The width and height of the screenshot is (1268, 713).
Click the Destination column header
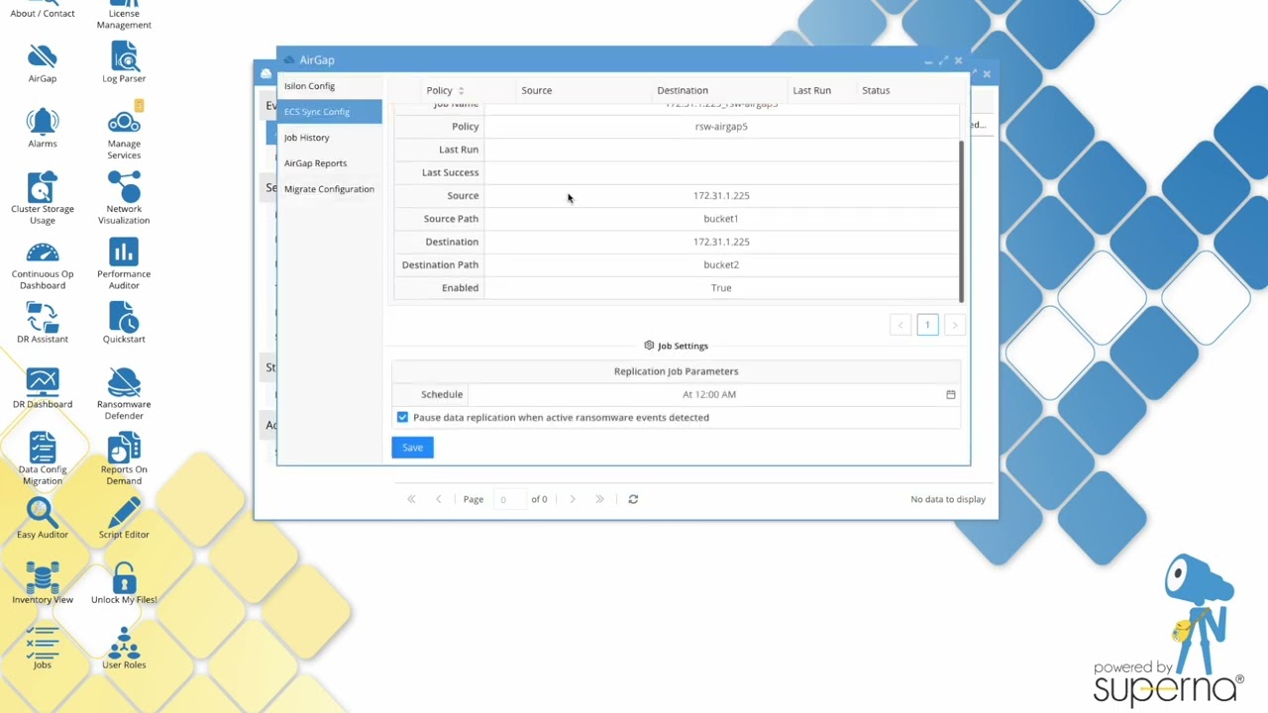click(683, 90)
